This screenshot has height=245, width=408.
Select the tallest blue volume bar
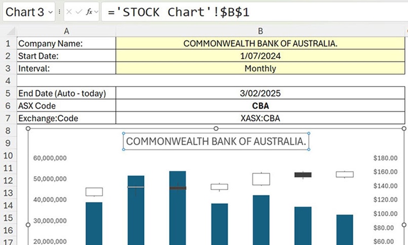point(178,208)
